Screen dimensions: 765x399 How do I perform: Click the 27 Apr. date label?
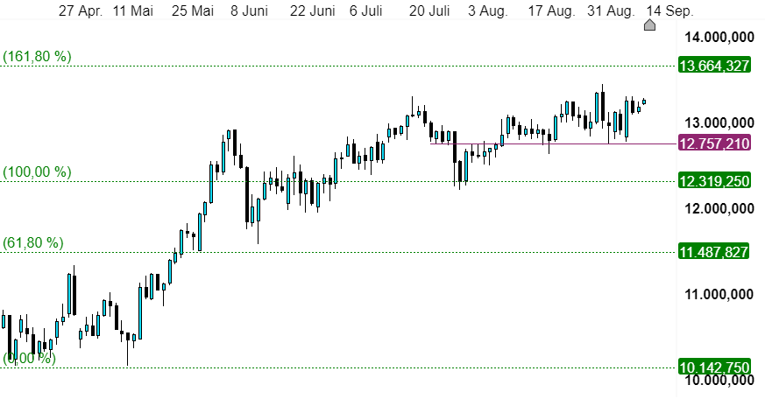81,10
